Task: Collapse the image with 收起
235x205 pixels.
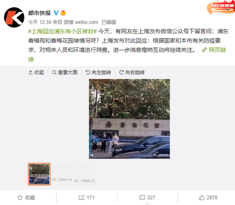Action: pyautogui.click(x=36, y=72)
